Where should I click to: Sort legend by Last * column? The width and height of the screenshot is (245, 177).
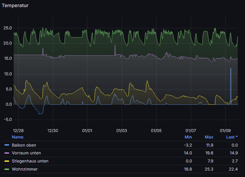coord(232,137)
